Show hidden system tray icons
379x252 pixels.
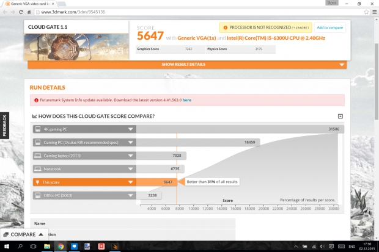pyautogui.click(x=296, y=247)
